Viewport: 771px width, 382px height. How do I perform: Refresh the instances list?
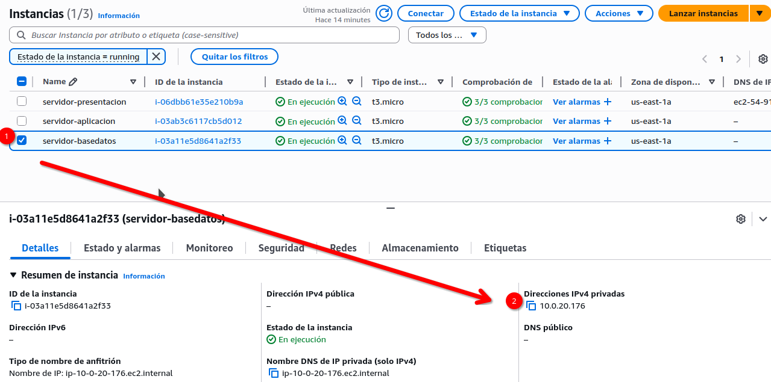384,13
